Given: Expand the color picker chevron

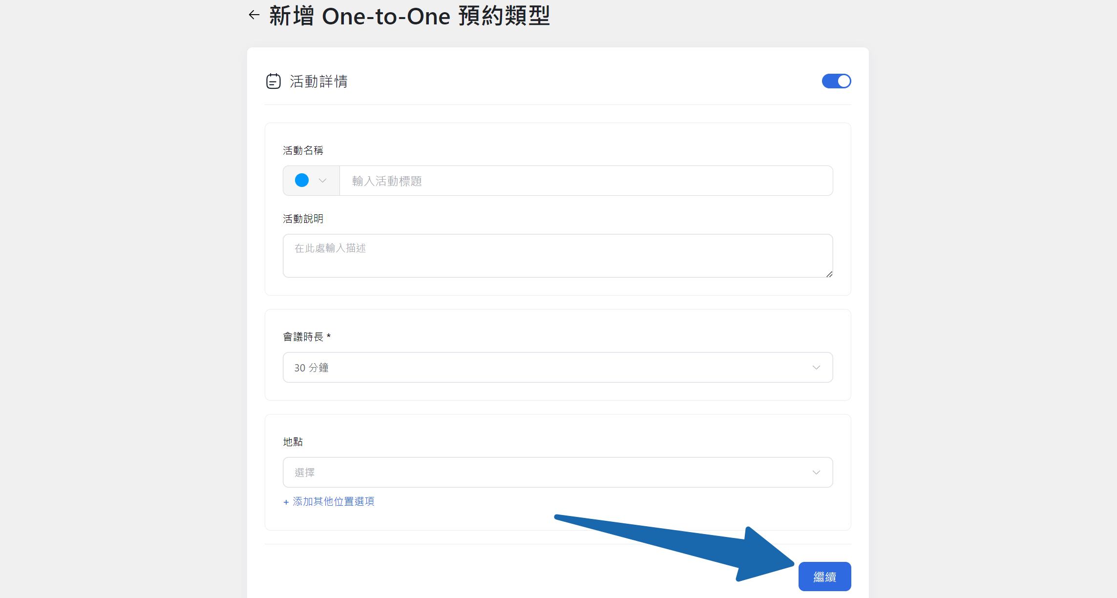Looking at the screenshot, I should [x=322, y=181].
